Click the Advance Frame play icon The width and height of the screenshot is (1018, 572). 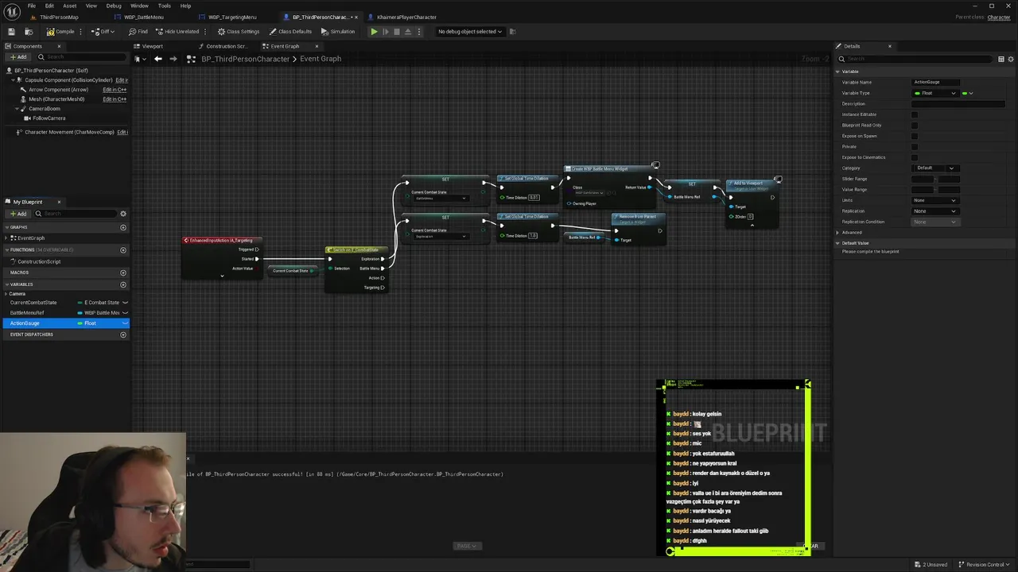point(386,32)
